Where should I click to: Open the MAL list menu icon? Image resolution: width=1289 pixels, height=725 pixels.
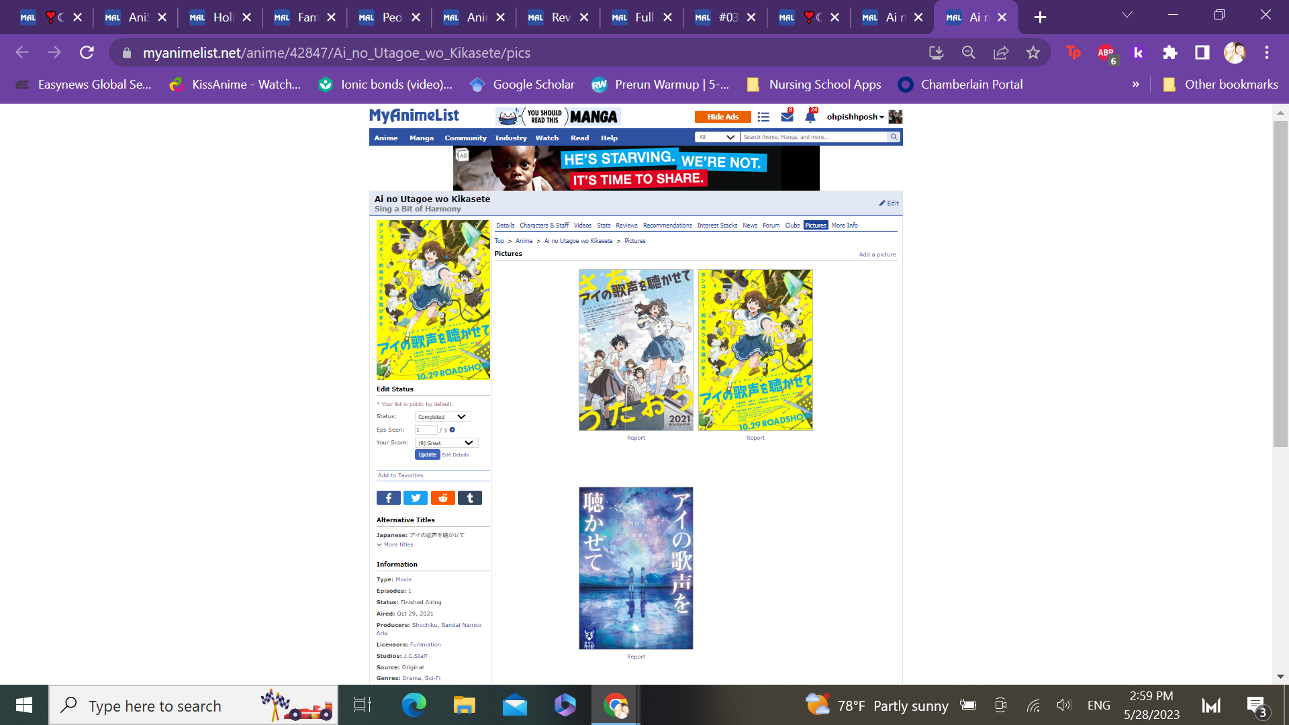[x=763, y=117]
